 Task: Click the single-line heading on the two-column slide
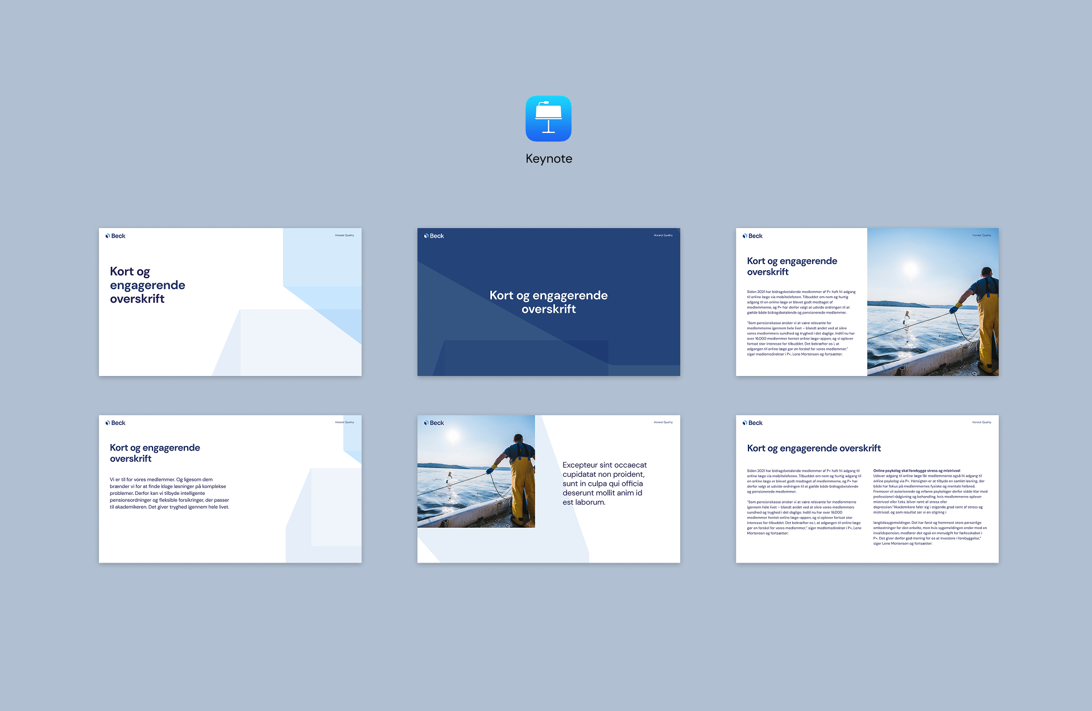tap(813, 448)
